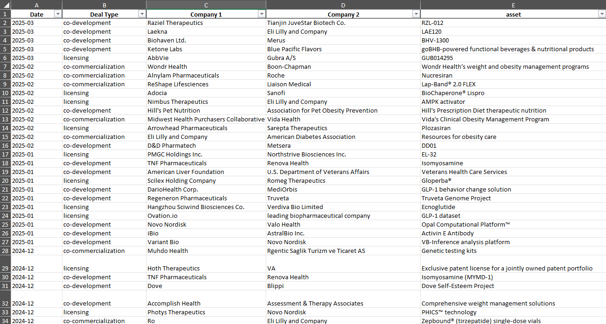Select the Boon-Chapman cell
Viewport: 606px width, 324px height.
(343, 67)
